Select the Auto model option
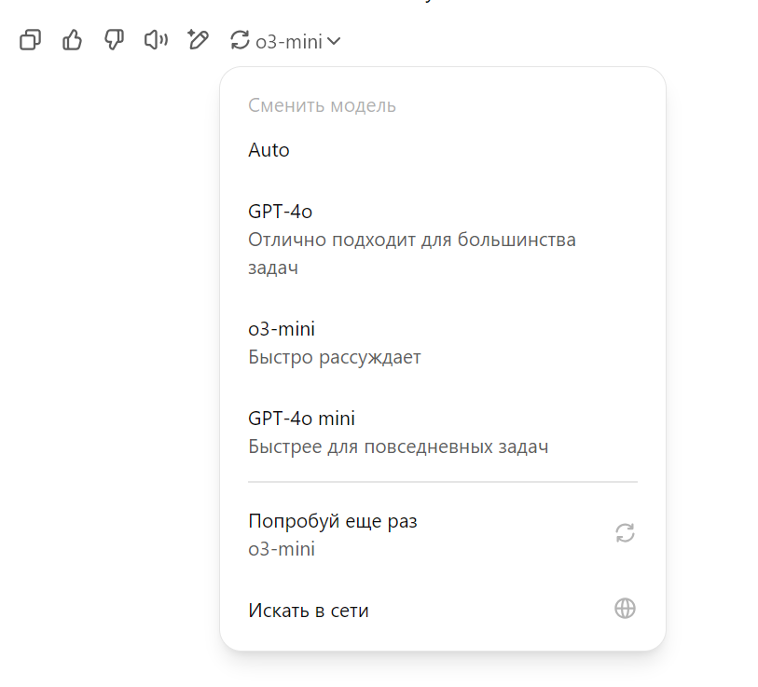This screenshot has height=687, width=758. pos(443,150)
